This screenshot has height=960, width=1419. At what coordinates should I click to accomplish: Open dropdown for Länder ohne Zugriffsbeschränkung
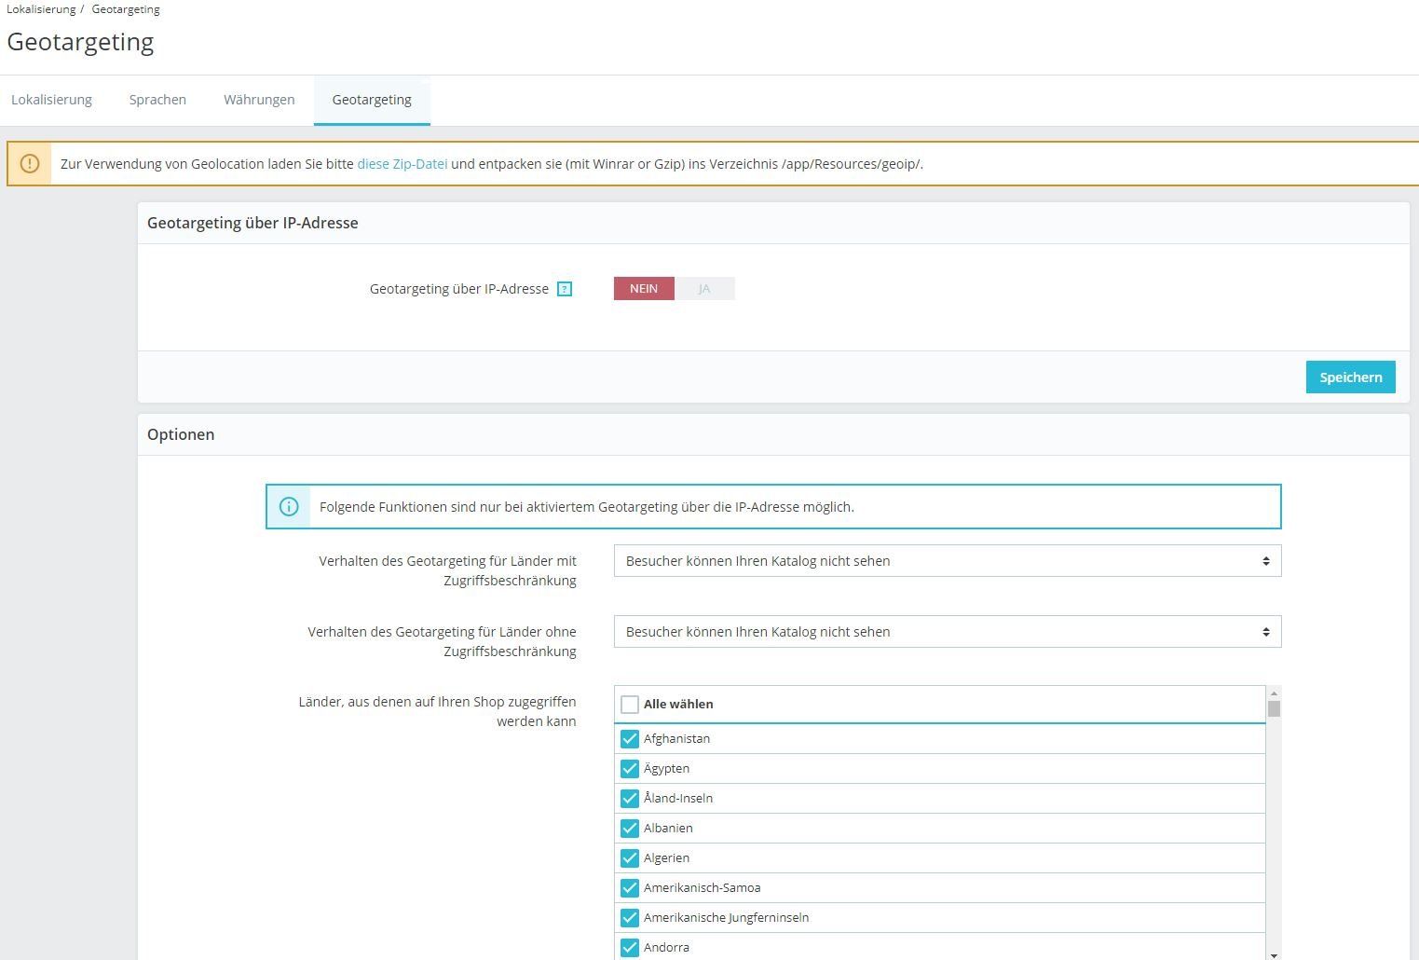pos(948,632)
